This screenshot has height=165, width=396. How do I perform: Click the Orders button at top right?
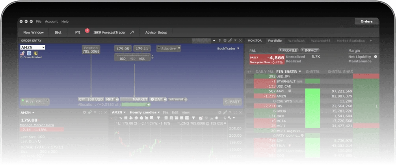[x=366, y=22]
